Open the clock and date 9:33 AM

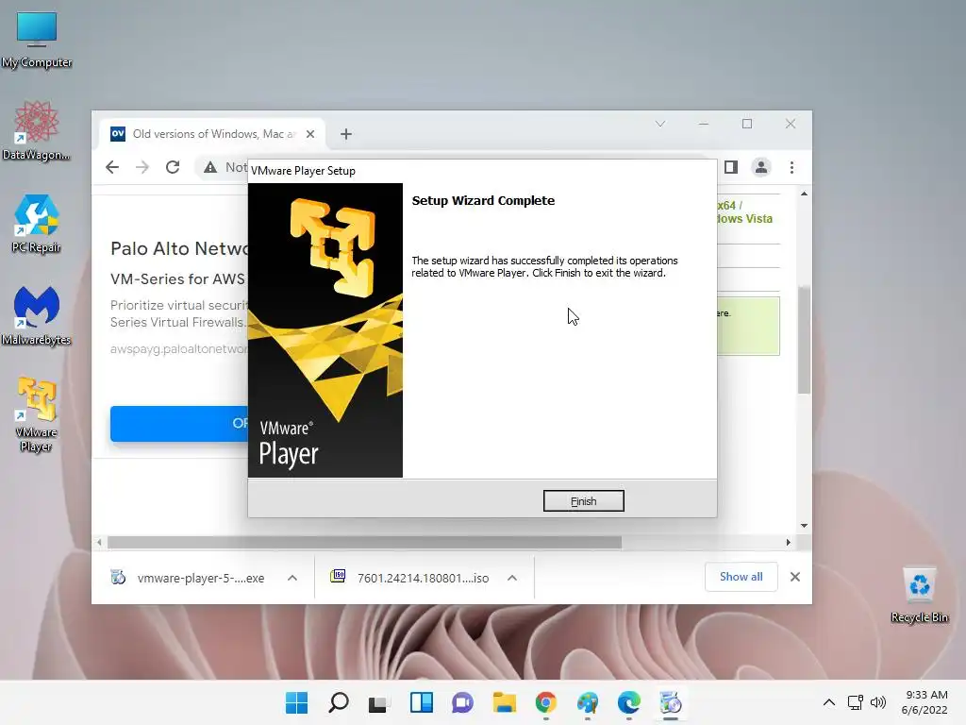(924, 702)
